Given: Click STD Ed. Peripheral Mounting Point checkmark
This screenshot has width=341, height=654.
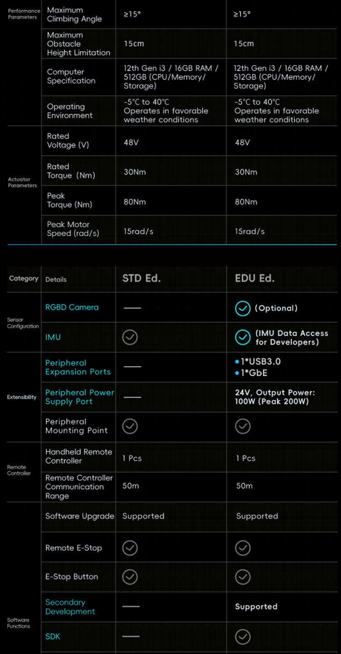Looking at the screenshot, I should coord(130,426).
